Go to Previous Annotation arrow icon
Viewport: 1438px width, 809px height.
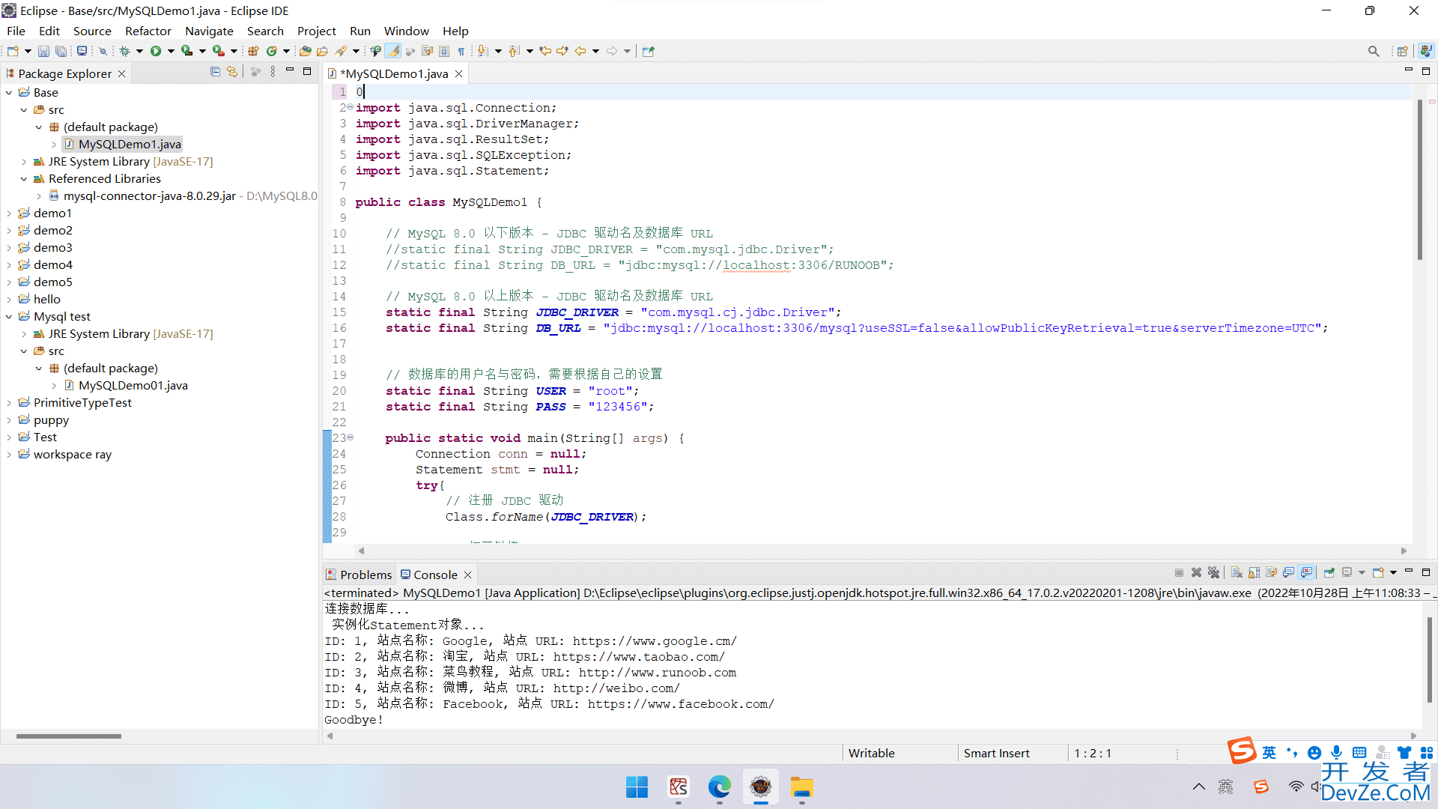514,51
